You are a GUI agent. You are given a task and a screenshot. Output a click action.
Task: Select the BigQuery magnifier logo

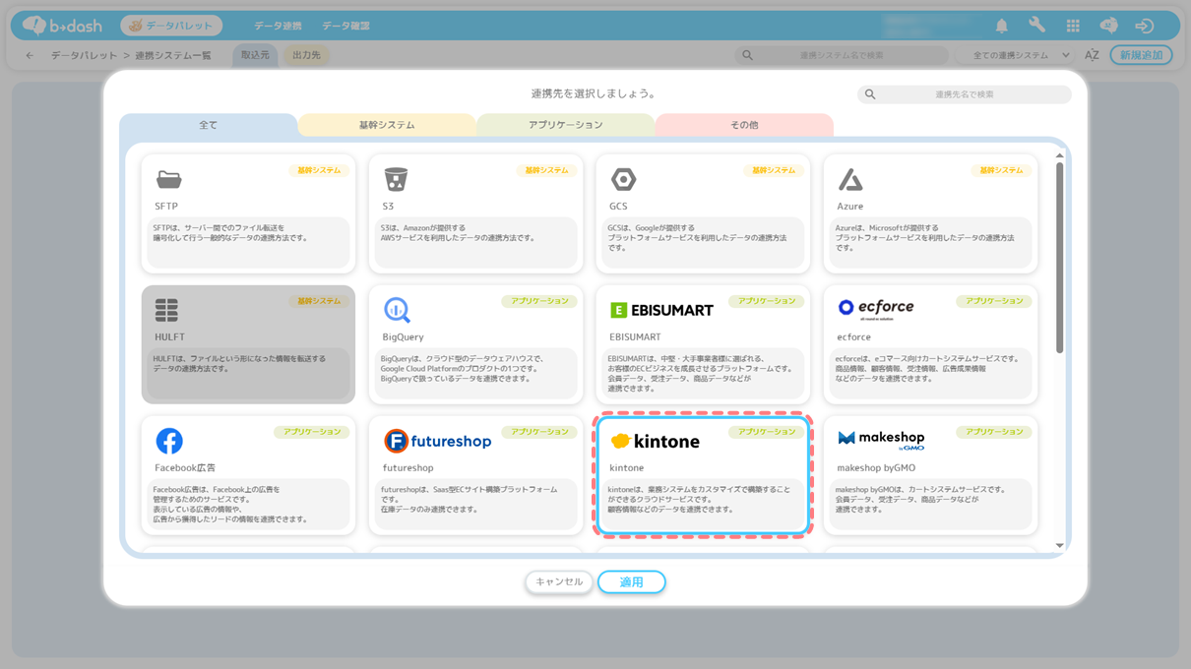pos(397,310)
